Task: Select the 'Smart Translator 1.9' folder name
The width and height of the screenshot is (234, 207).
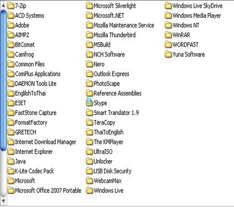Action: click(x=116, y=113)
